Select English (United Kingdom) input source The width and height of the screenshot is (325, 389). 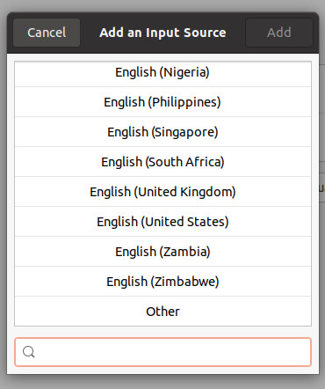[x=162, y=192]
